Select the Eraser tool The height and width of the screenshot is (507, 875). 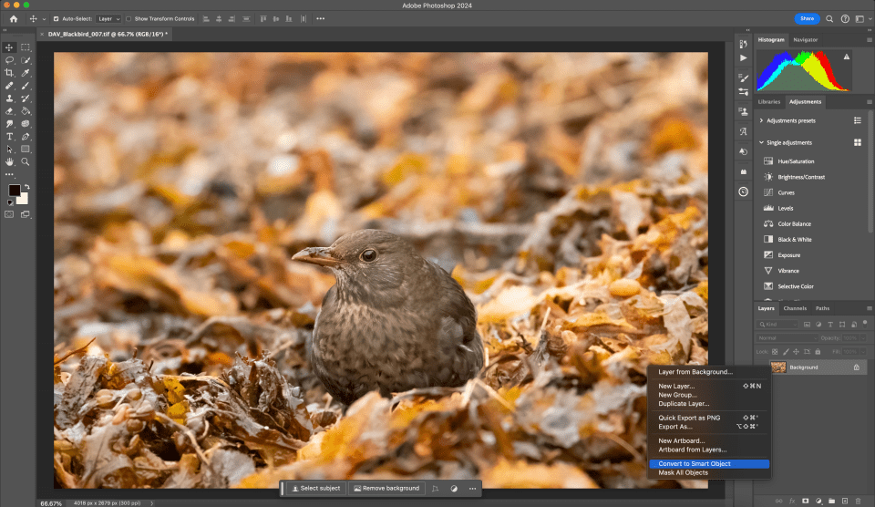coord(9,111)
